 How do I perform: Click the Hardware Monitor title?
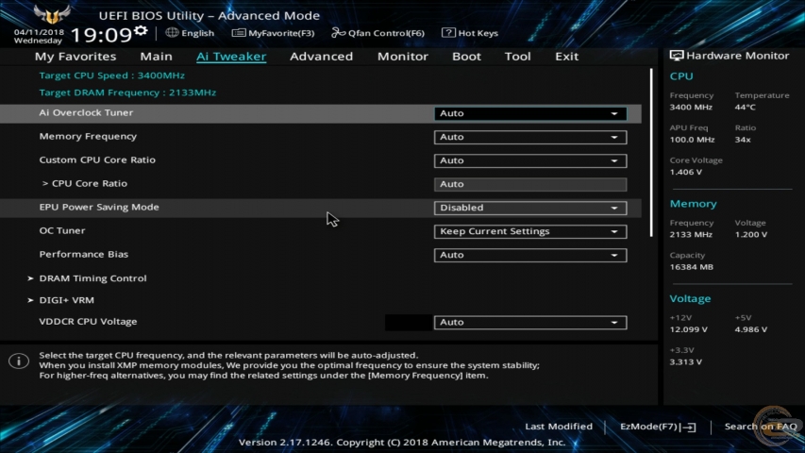tap(738, 56)
